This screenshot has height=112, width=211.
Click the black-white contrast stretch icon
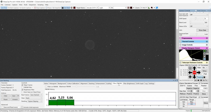207,51
